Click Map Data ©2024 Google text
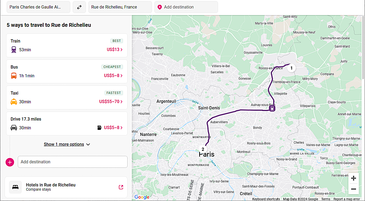365x201 pixels. coord(301,199)
